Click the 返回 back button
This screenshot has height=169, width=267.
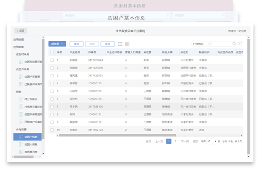click(x=21, y=31)
